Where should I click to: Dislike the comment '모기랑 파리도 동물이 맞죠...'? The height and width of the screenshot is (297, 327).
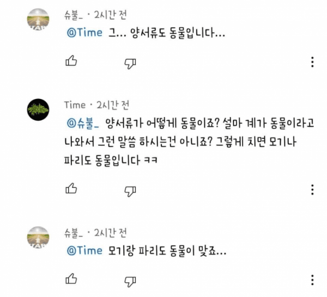tap(130, 281)
